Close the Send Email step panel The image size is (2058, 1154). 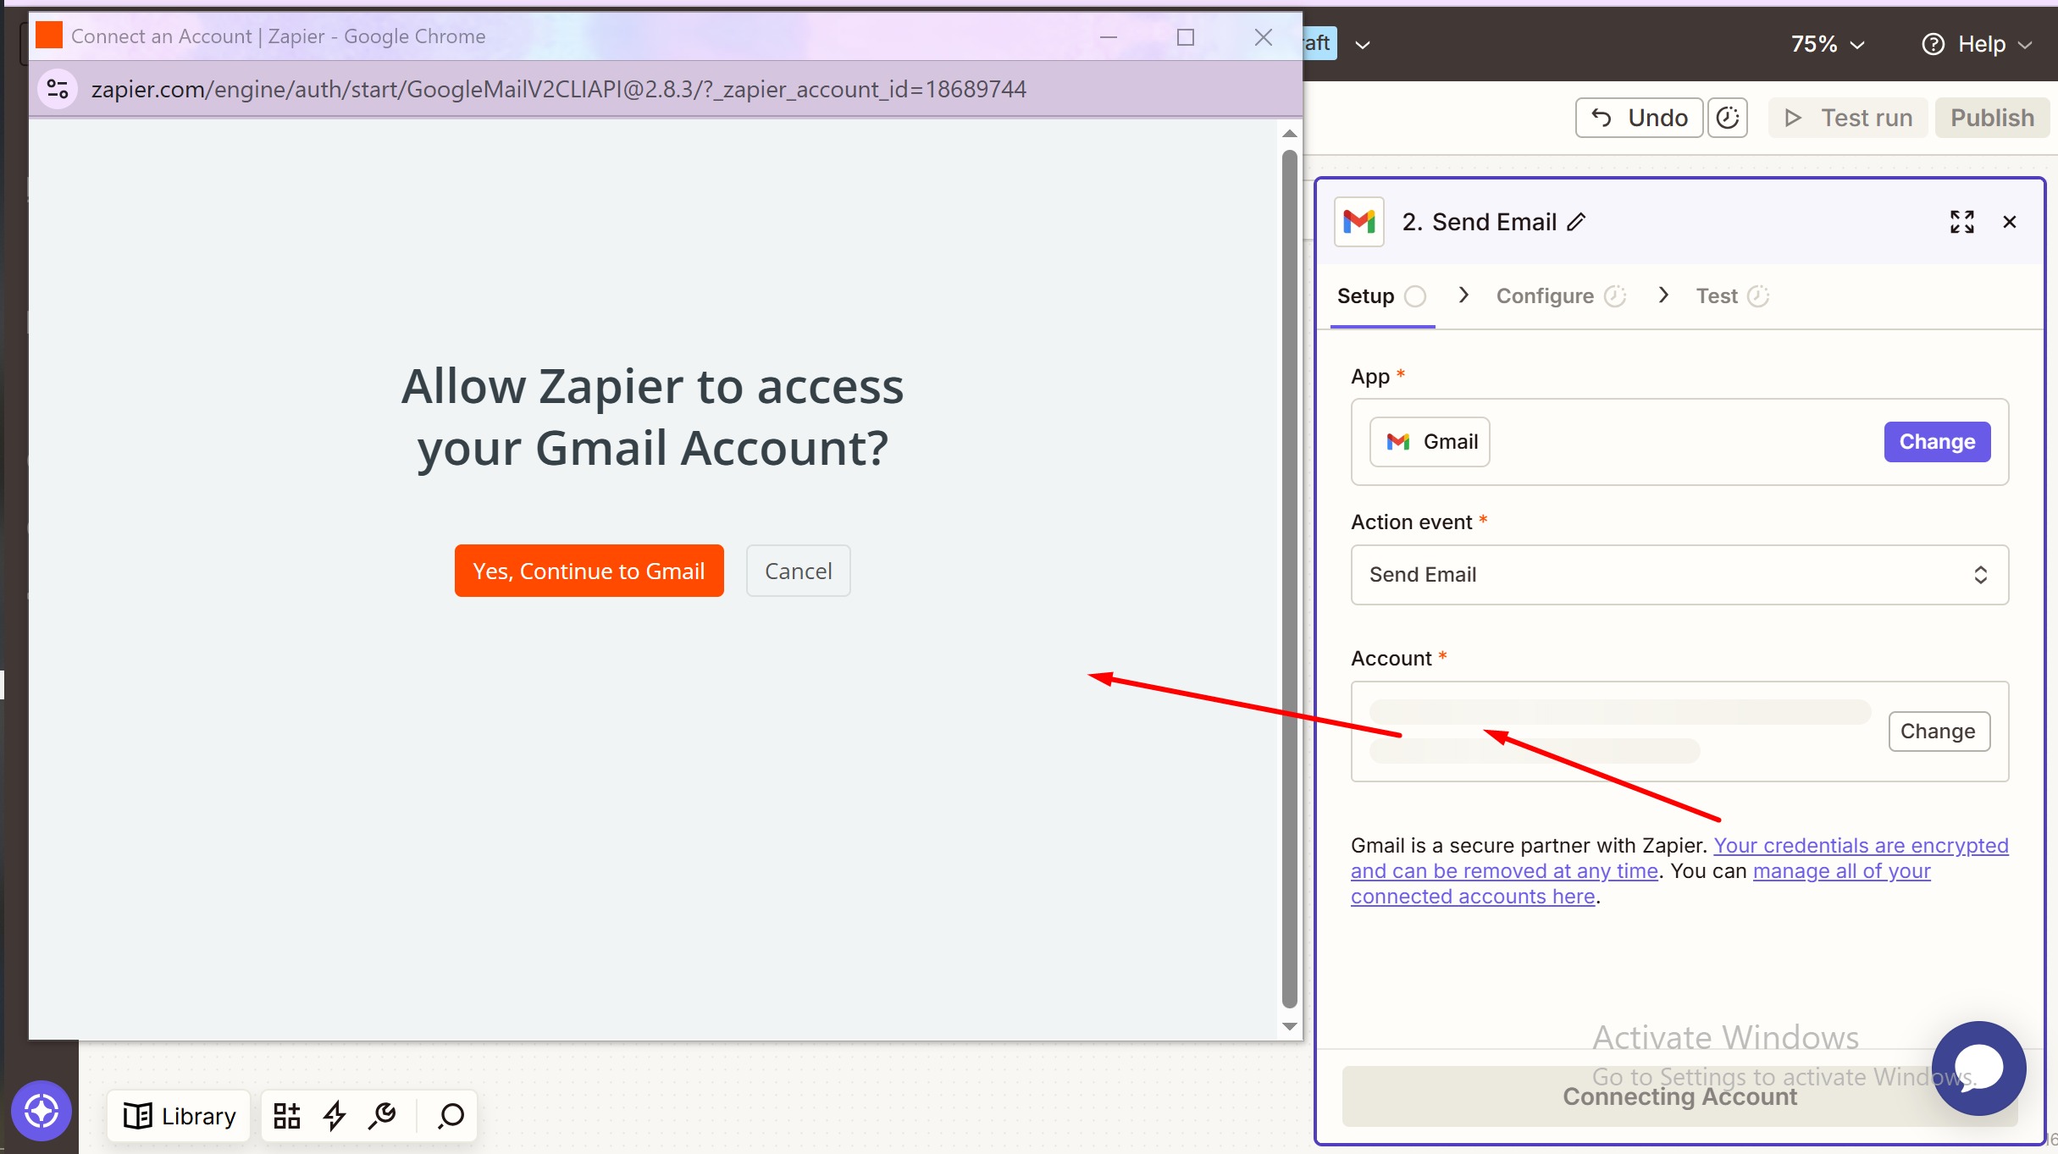(x=2009, y=222)
